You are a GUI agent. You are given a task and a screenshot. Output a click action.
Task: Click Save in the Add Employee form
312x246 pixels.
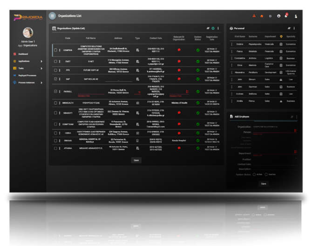[263, 184]
